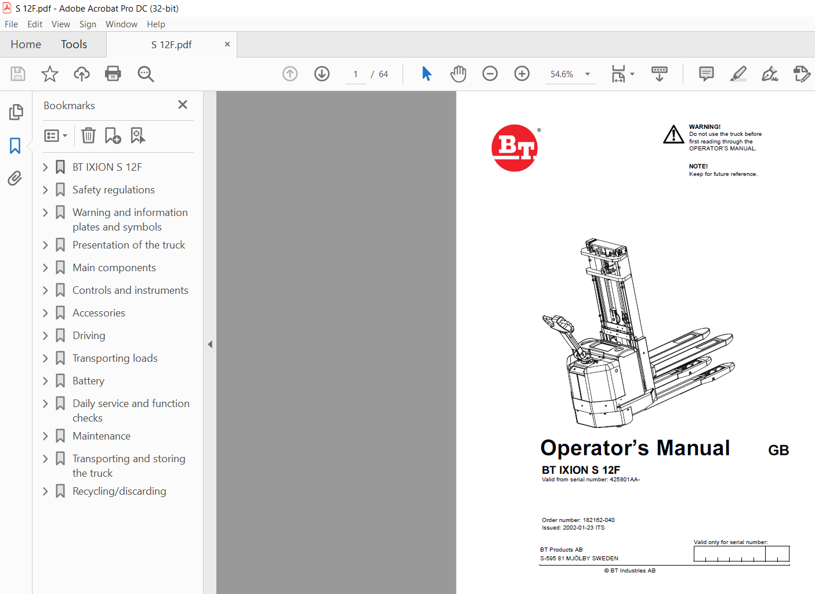Go to next page with the down arrow
The height and width of the screenshot is (594, 815).
click(322, 74)
